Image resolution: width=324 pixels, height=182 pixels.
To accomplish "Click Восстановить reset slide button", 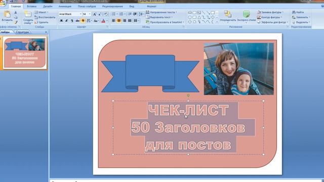I will (x=45, y=17).
